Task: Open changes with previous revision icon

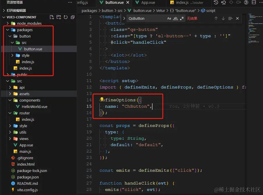Action: click(223, 2)
